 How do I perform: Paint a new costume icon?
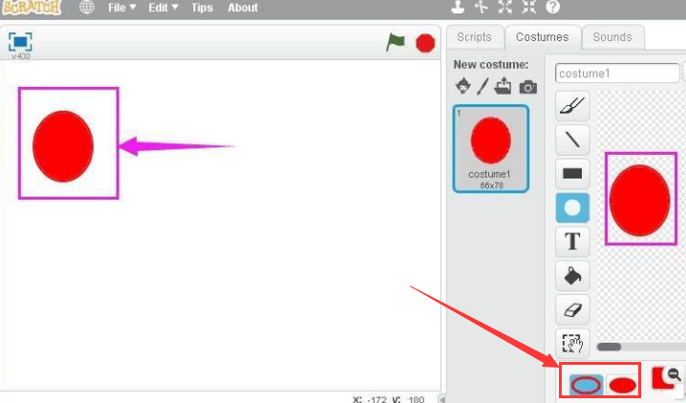click(x=482, y=86)
